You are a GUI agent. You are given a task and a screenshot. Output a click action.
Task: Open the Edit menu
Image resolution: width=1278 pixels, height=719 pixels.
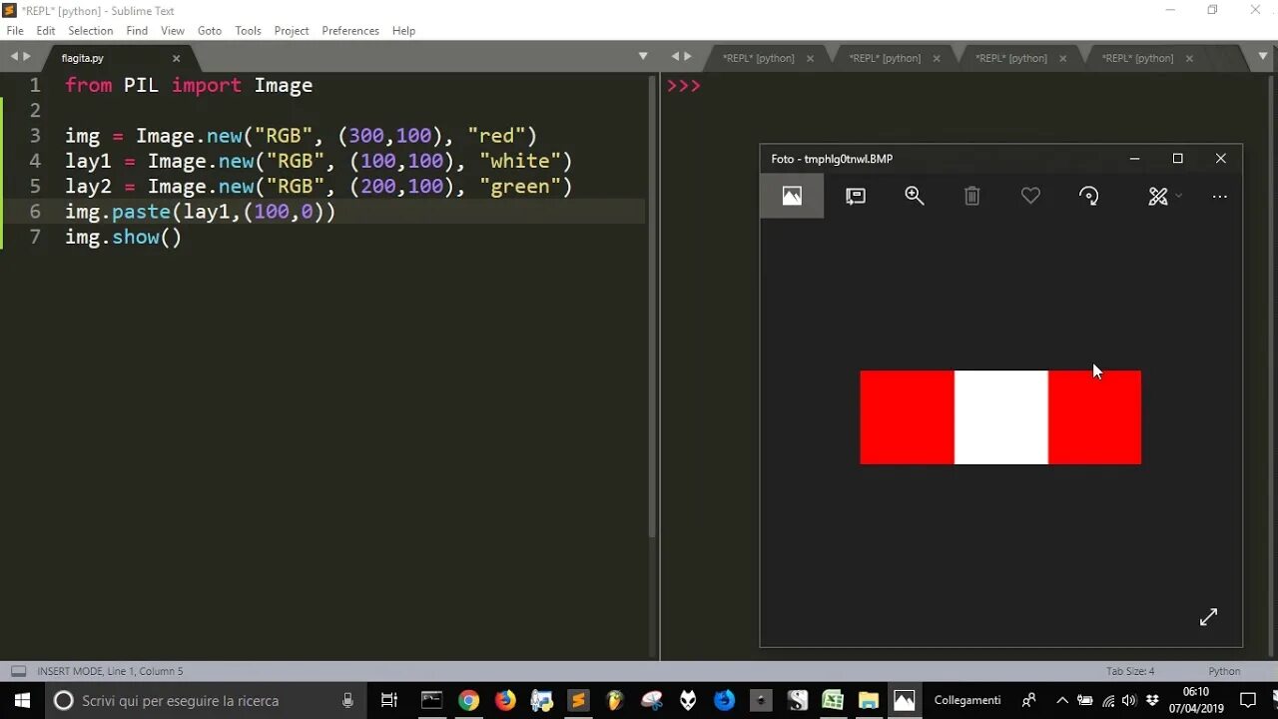(46, 31)
